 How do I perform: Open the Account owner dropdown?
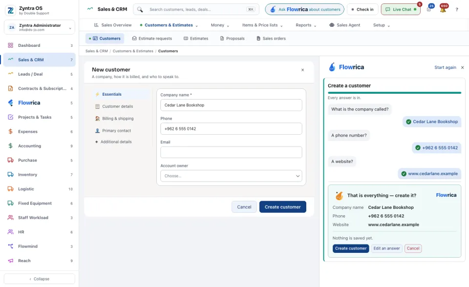tap(231, 176)
